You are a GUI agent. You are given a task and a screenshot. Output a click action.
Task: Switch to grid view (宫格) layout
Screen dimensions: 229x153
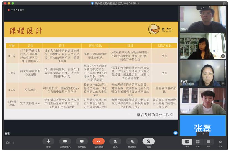click(198, 142)
